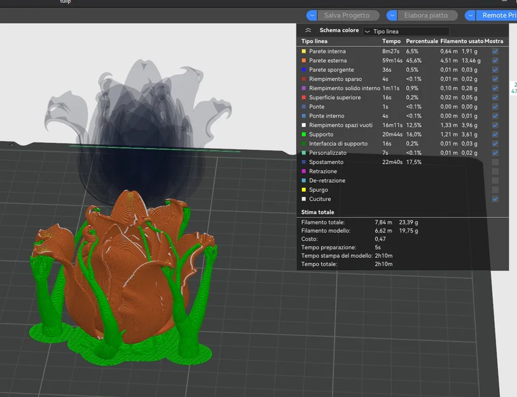Viewport: 517px width, 397px height.
Task: Click the Tipo linea column header
Action: coord(314,41)
